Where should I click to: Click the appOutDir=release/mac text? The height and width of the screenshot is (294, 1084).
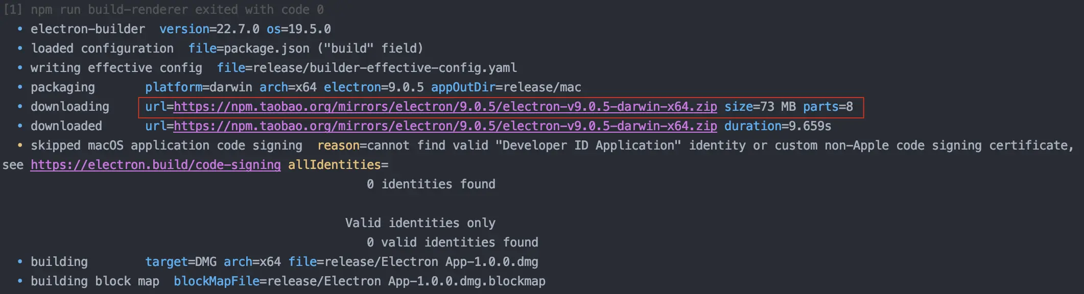point(506,87)
